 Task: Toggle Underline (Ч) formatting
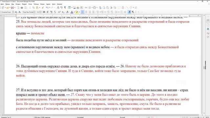tap(51, 12)
